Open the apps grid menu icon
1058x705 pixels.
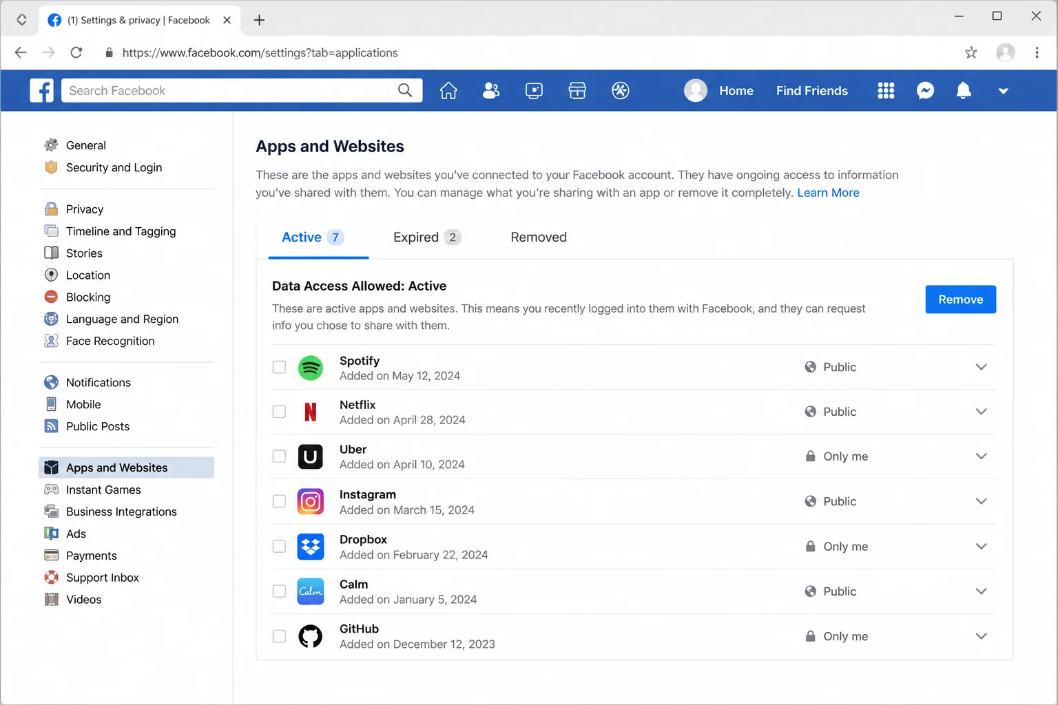tap(886, 90)
